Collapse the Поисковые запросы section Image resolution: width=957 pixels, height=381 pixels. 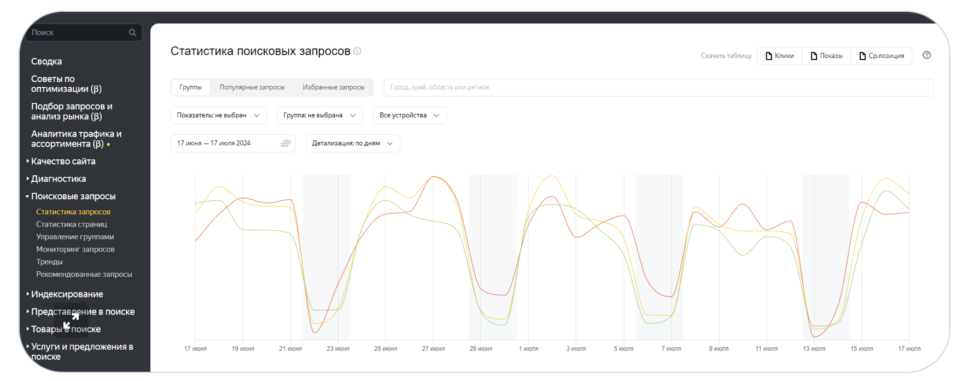pyautogui.click(x=73, y=197)
